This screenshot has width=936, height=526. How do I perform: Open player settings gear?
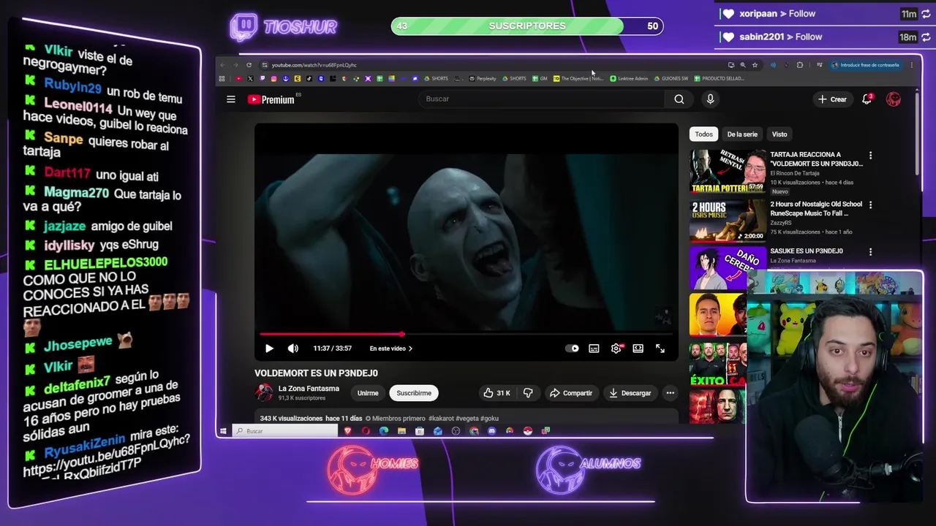pos(616,348)
